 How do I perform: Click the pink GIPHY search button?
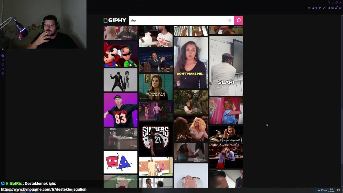(238, 20)
